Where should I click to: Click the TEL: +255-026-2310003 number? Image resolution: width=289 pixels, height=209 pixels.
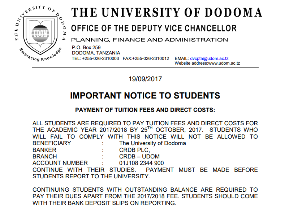click(x=95, y=58)
